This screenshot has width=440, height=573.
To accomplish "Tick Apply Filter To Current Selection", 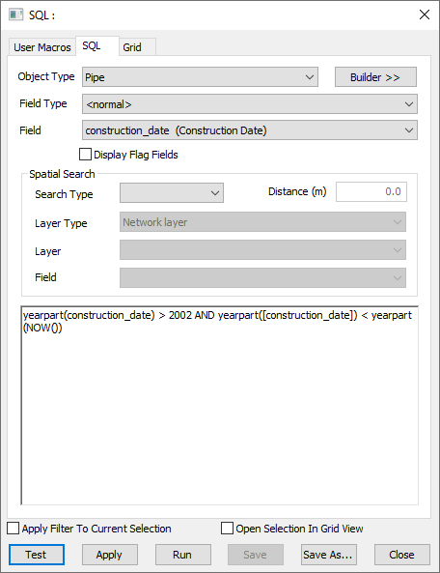I will [x=14, y=529].
